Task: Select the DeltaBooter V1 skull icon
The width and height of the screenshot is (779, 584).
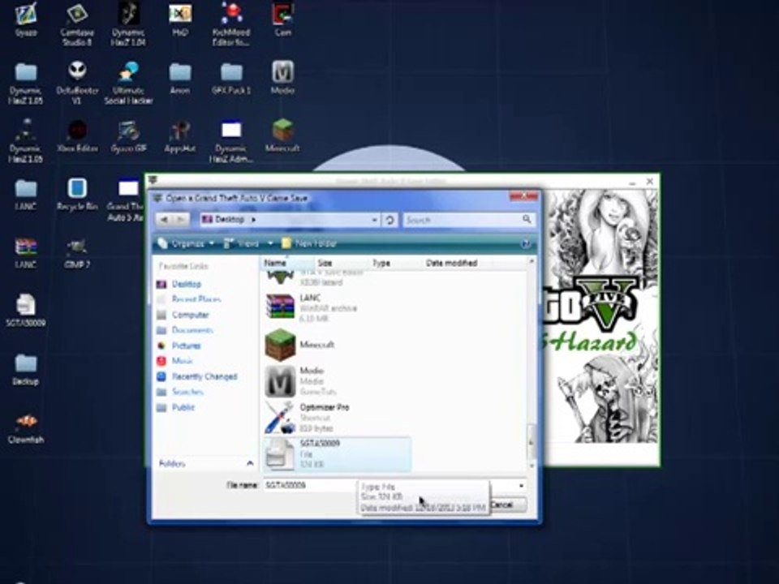Action: (77, 83)
